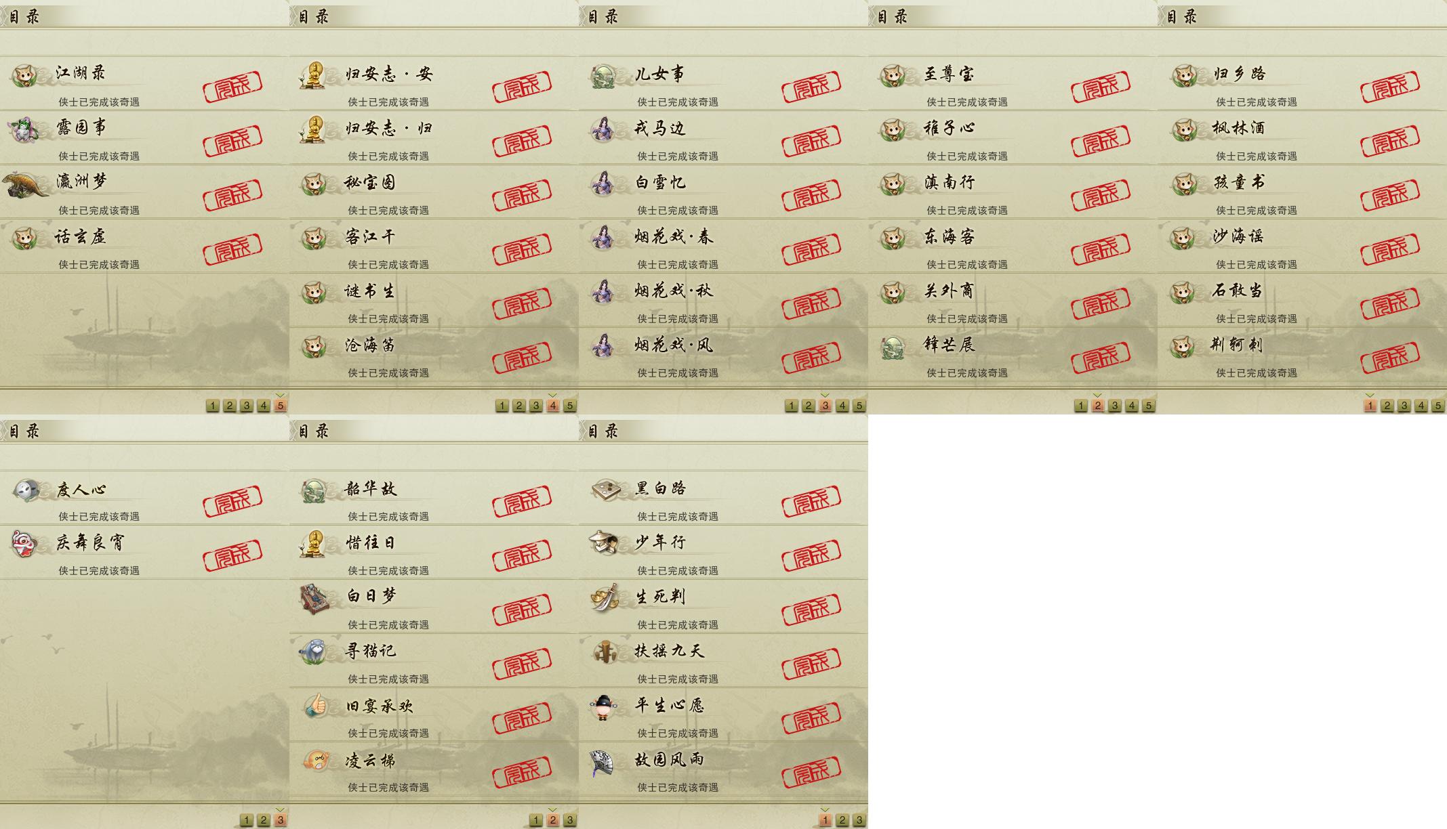Open the 江湖录 adventure entry
1447x829 pixels.
pos(144,83)
